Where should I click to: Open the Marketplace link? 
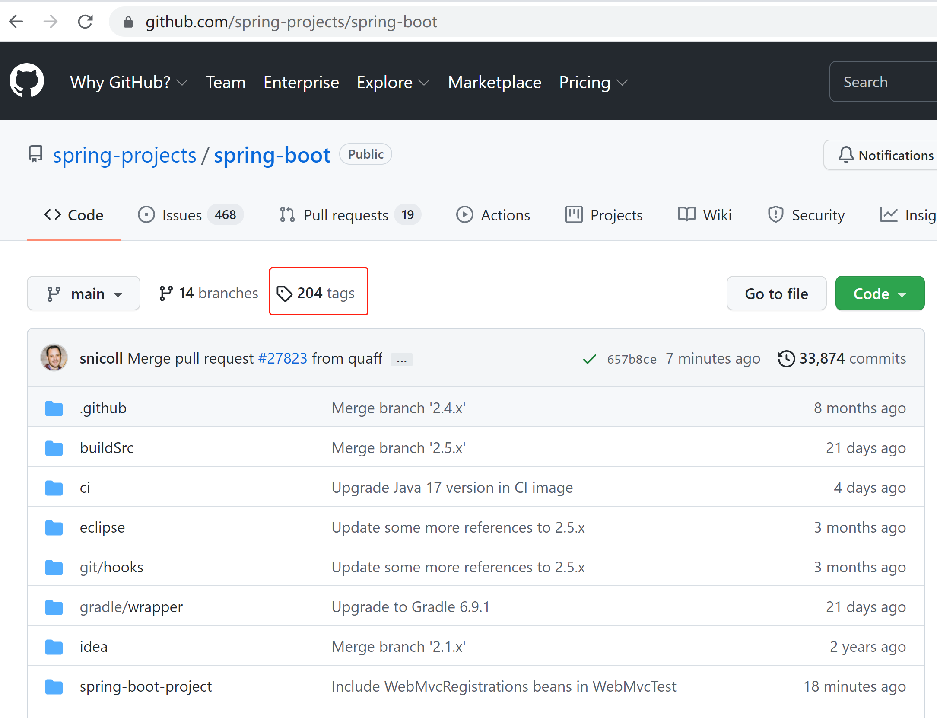(x=495, y=82)
